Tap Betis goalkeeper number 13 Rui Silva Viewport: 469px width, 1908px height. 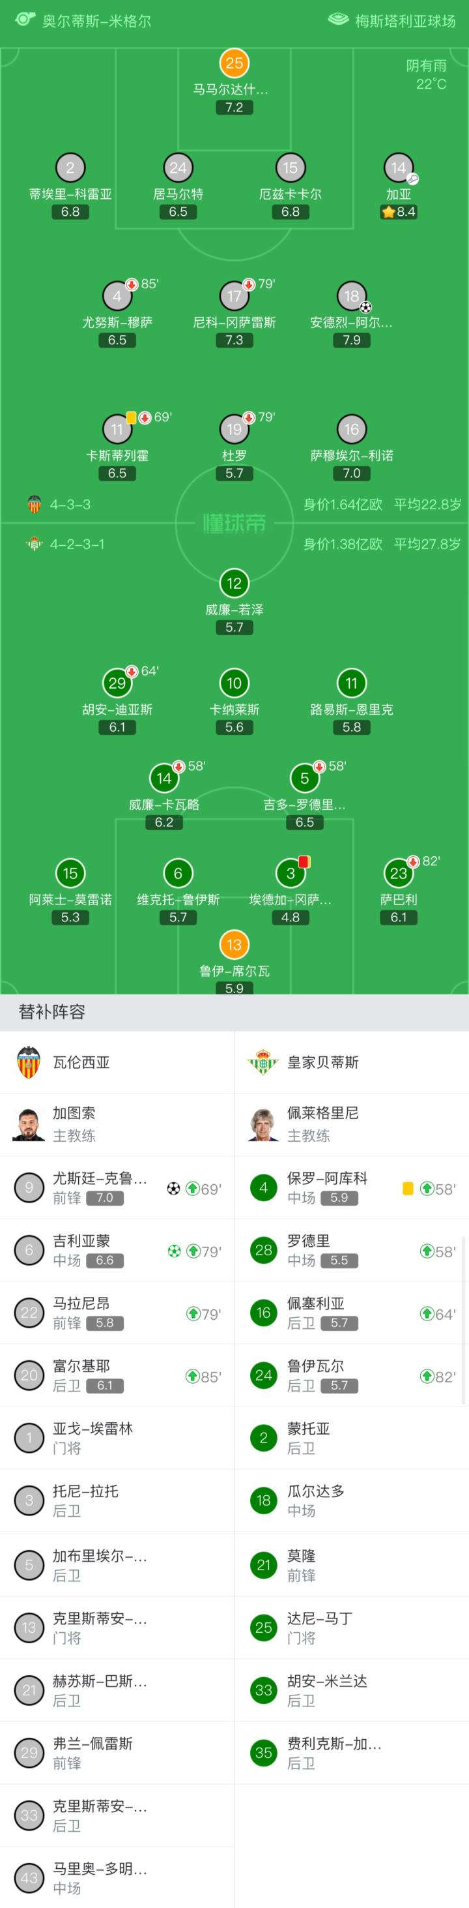coord(234,944)
